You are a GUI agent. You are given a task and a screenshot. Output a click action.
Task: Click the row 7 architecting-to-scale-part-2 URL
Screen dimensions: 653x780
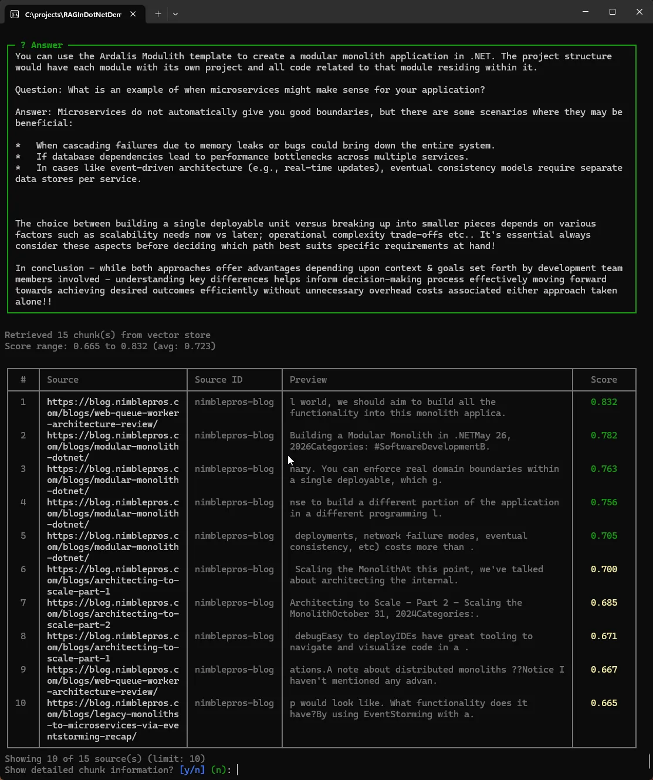pos(113,614)
